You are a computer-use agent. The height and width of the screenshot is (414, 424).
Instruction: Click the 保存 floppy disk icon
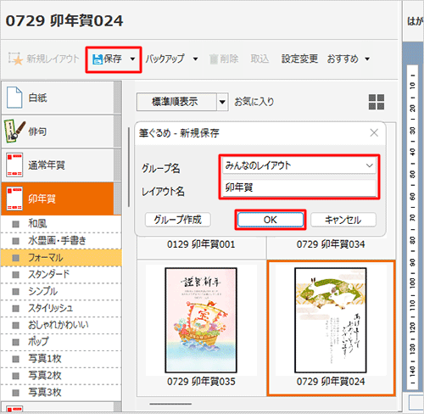click(98, 59)
